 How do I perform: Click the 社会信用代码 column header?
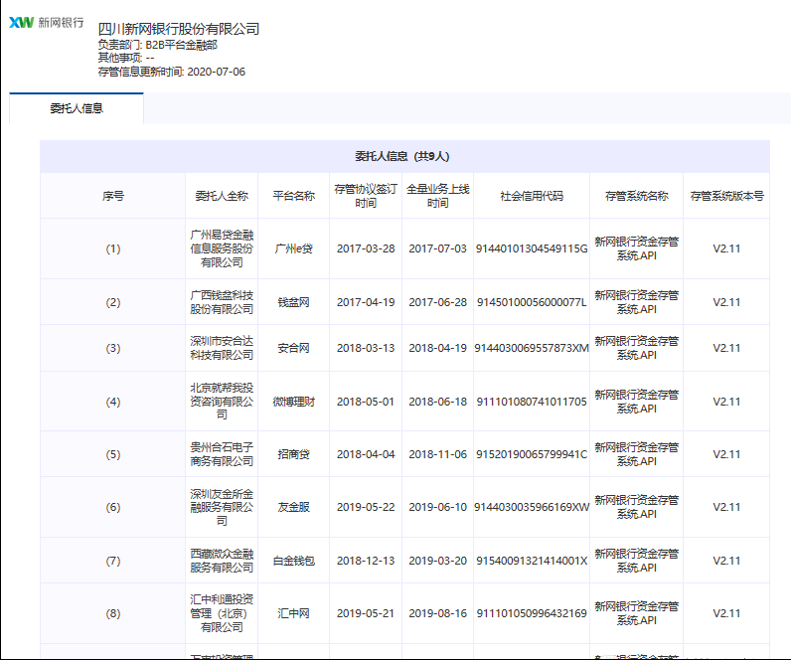pyautogui.click(x=532, y=196)
